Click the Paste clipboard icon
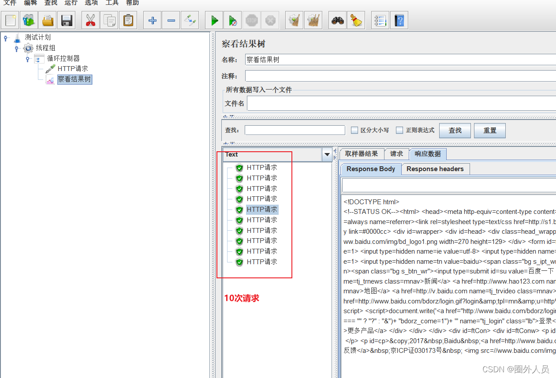 [128, 20]
